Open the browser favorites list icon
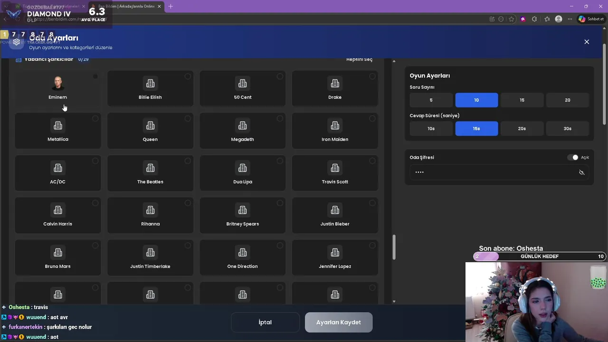 pos(547,19)
